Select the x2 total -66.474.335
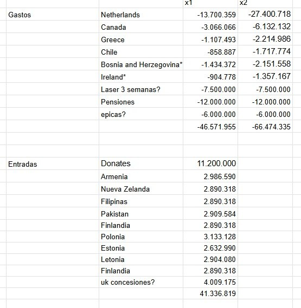Screen dimensions: 301x308 click(265, 126)
